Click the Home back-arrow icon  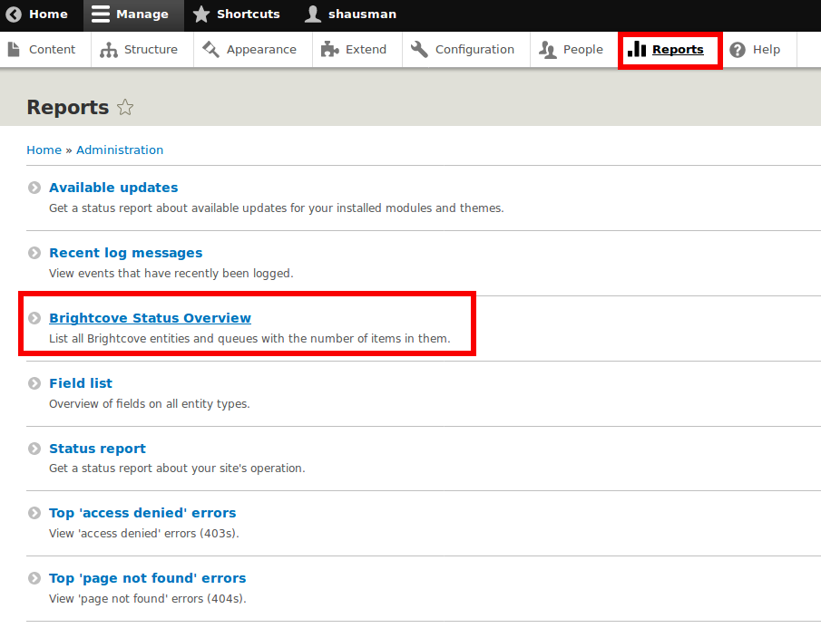tap(13, 14)
